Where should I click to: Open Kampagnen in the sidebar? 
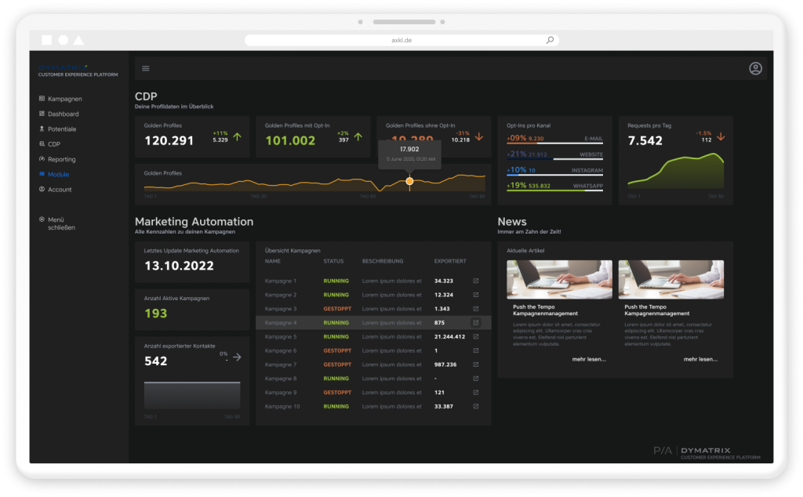pyautogui.click(x=64, y=99)
